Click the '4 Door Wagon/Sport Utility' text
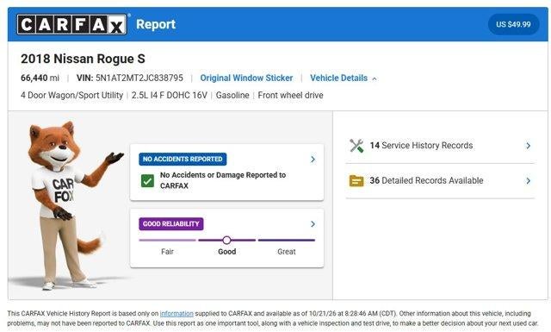551x332 pixels. [x=71, y=96]
